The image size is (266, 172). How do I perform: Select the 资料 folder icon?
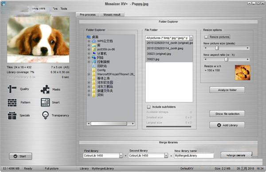[x=94, y=95]
